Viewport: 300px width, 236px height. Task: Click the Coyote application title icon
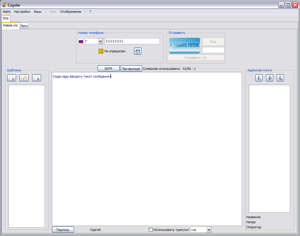pyautogui.click(x=4, y=5)
